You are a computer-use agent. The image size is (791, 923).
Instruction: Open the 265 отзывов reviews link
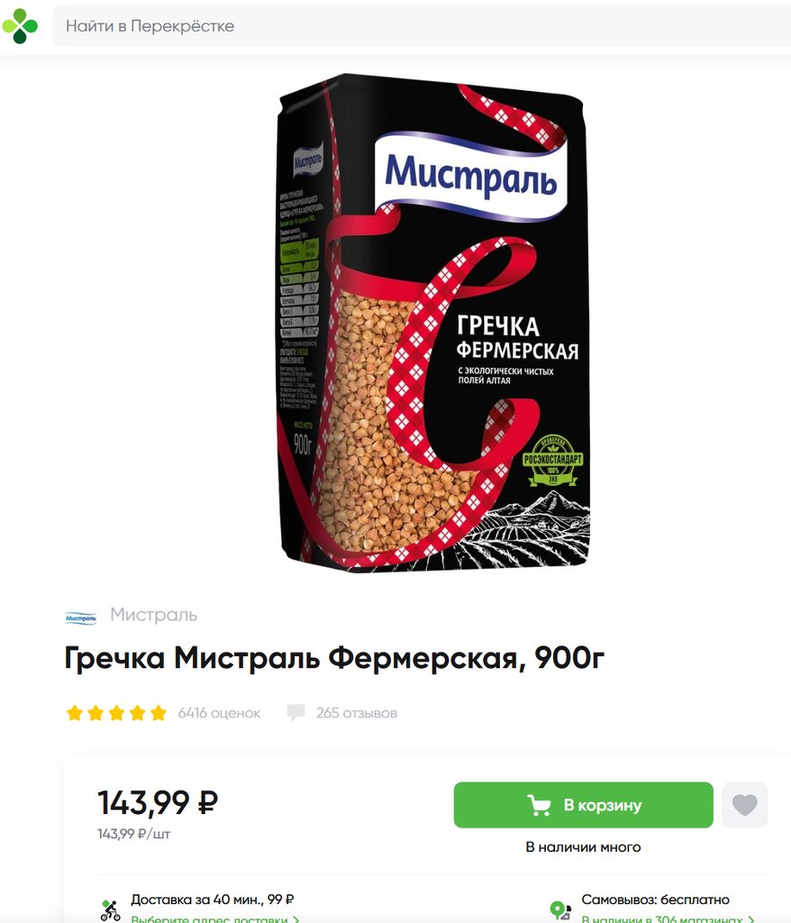pyautogui.click(x=357, y=713)
